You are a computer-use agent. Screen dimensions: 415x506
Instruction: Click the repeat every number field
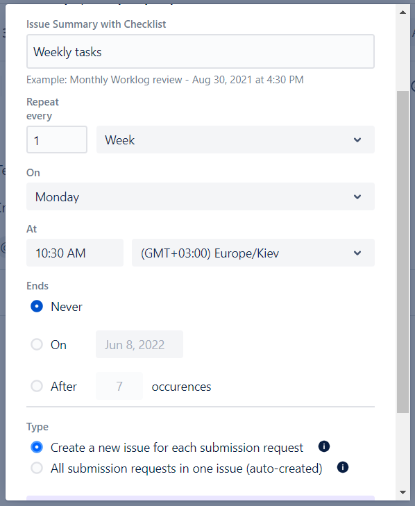(57, 140)
